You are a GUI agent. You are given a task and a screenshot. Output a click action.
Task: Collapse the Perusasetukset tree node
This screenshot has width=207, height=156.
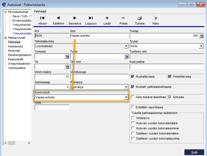[6, 12]
